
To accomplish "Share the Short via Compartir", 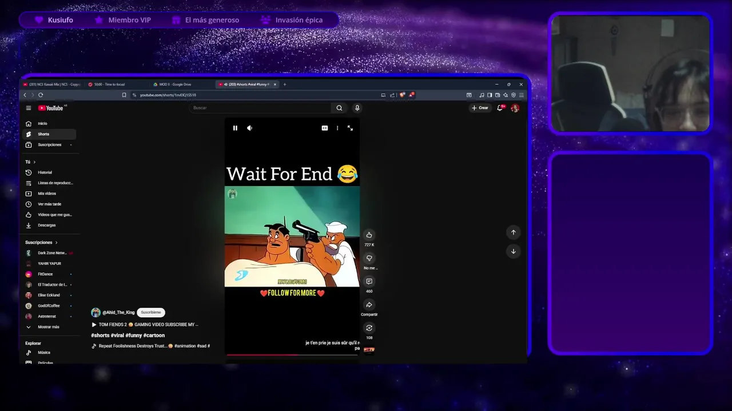I will (x=369, y=305).
